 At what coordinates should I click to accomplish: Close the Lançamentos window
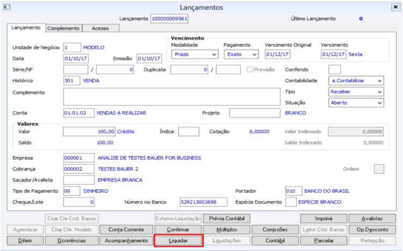(395, 7)
